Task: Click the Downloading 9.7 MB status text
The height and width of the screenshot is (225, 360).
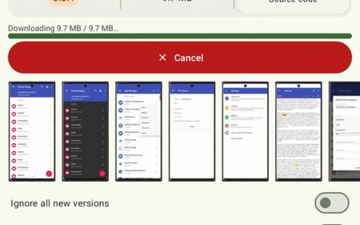Action: tap(63, 28)
